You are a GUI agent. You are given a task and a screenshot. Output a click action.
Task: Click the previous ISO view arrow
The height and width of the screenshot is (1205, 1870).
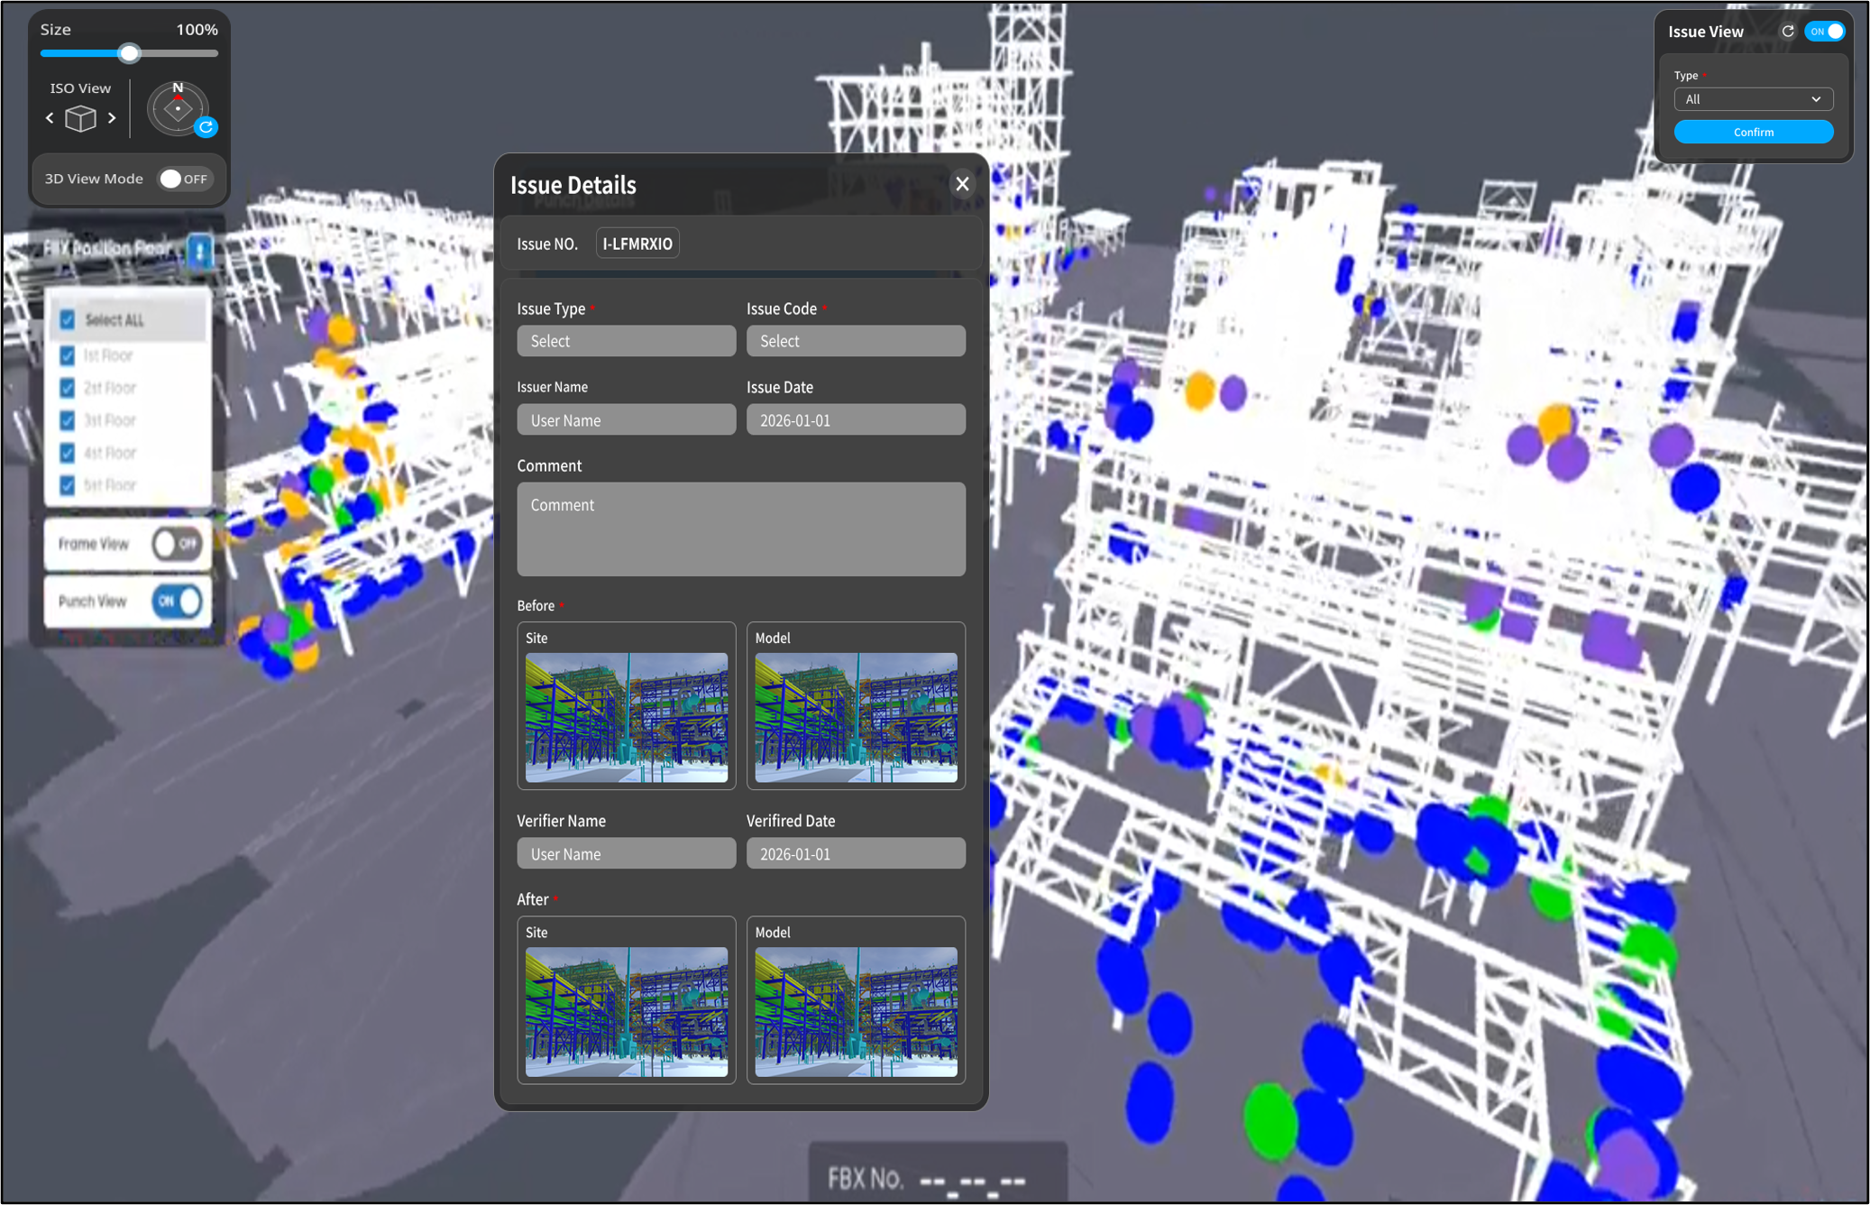tap(50, 118)
